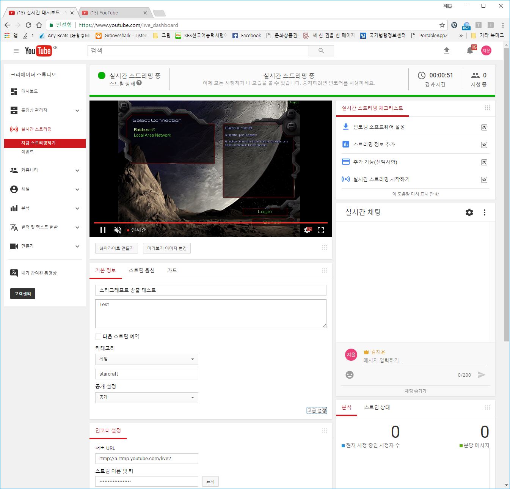Expand the 채널 sidebar section
Screen dimensions: 510x489
77,189
